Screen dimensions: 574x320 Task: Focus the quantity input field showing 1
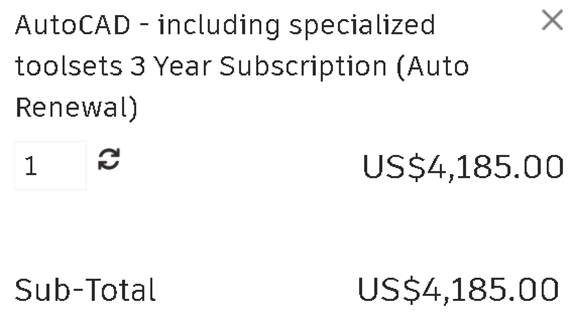click(x=50, y=165)
